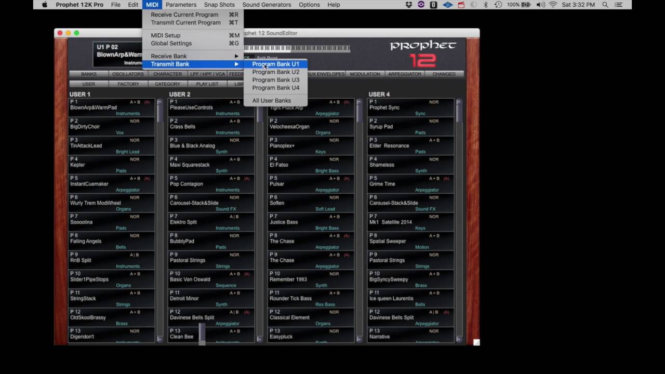Expand the Receive Bank submenu
Viewport: 665px width, 374px height.
pyautogui.click(x=193, y=56)
